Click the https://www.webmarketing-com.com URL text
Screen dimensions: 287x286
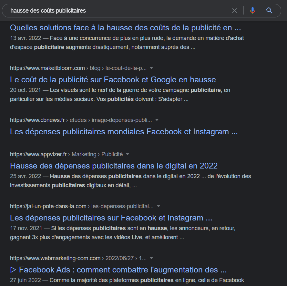(x=55, y=258)
